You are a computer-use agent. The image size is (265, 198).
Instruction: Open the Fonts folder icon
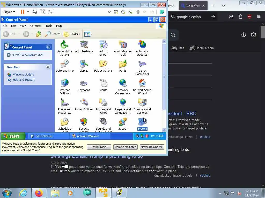(x=123, y=66)
